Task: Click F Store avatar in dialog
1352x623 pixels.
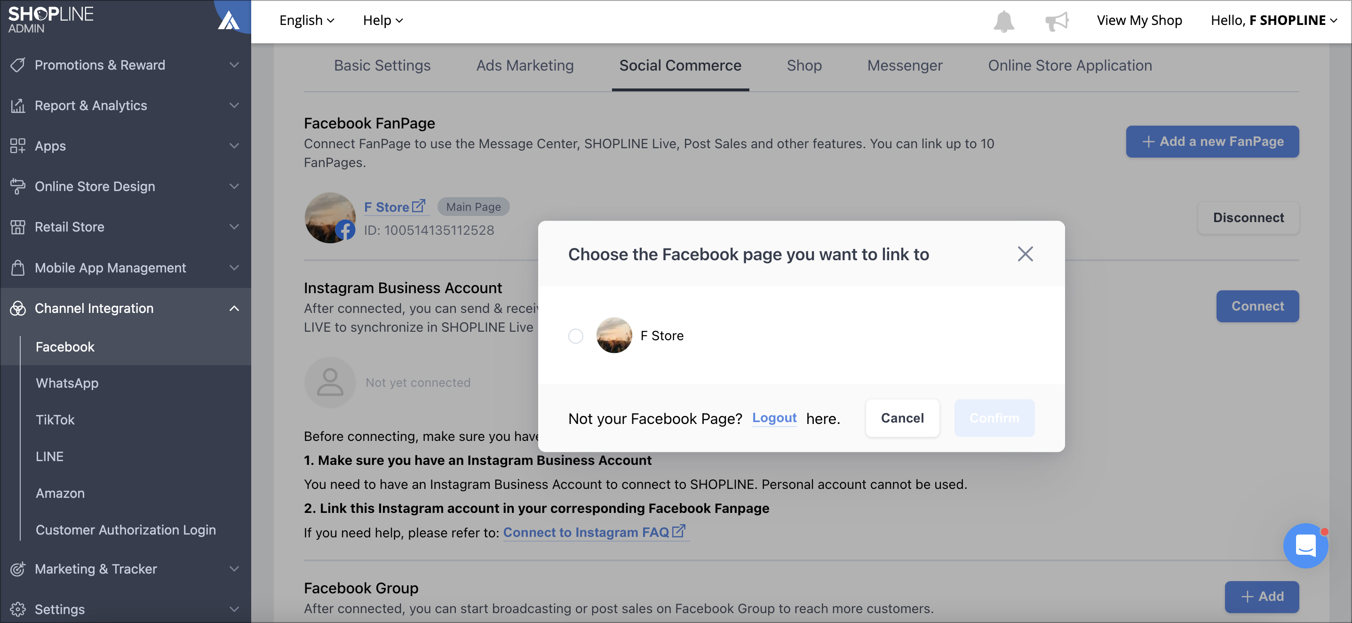Action: (614, 335)
